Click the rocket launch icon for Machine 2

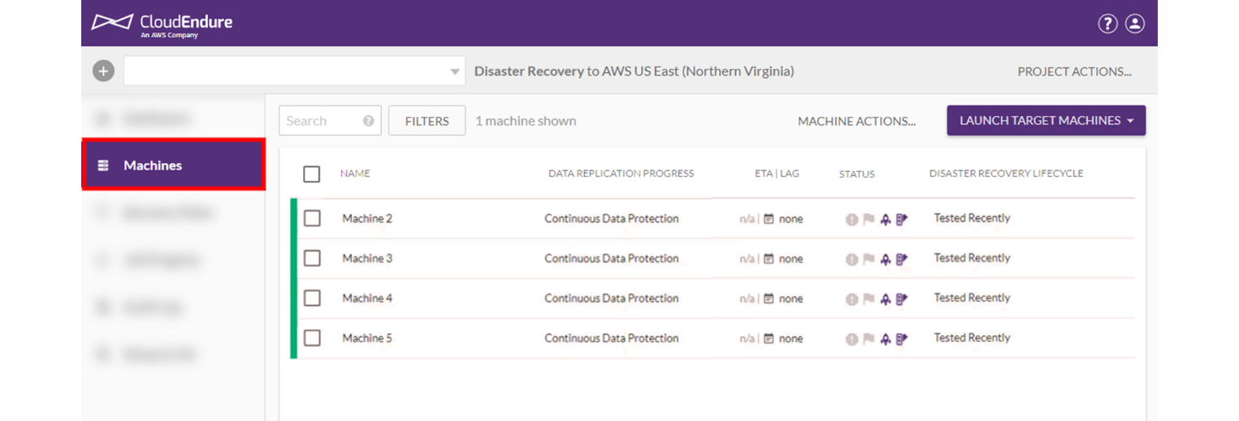pos(886,219)
